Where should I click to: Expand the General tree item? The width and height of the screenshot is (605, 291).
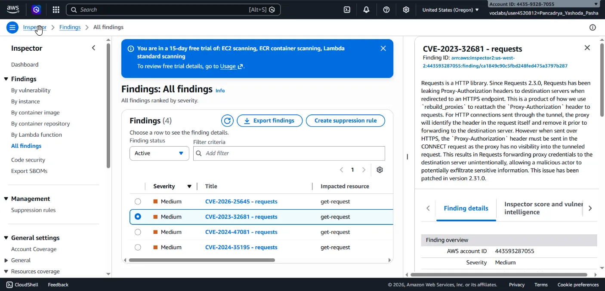6,260
